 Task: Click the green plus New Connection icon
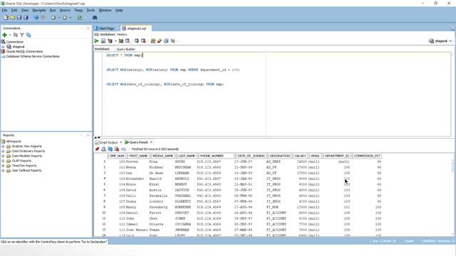click(4, 35)
